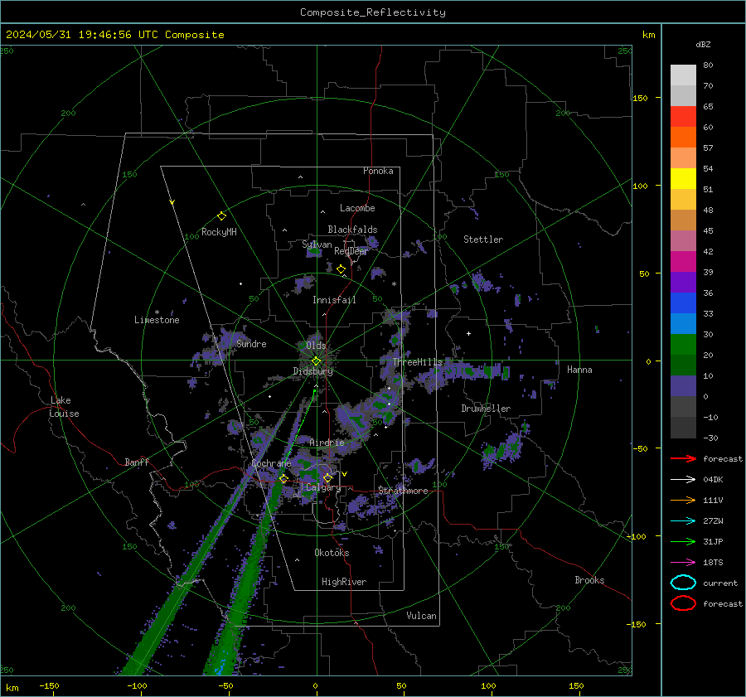Click the Stettler city label
Screen dimensions: 746x697
pos(483,240)
